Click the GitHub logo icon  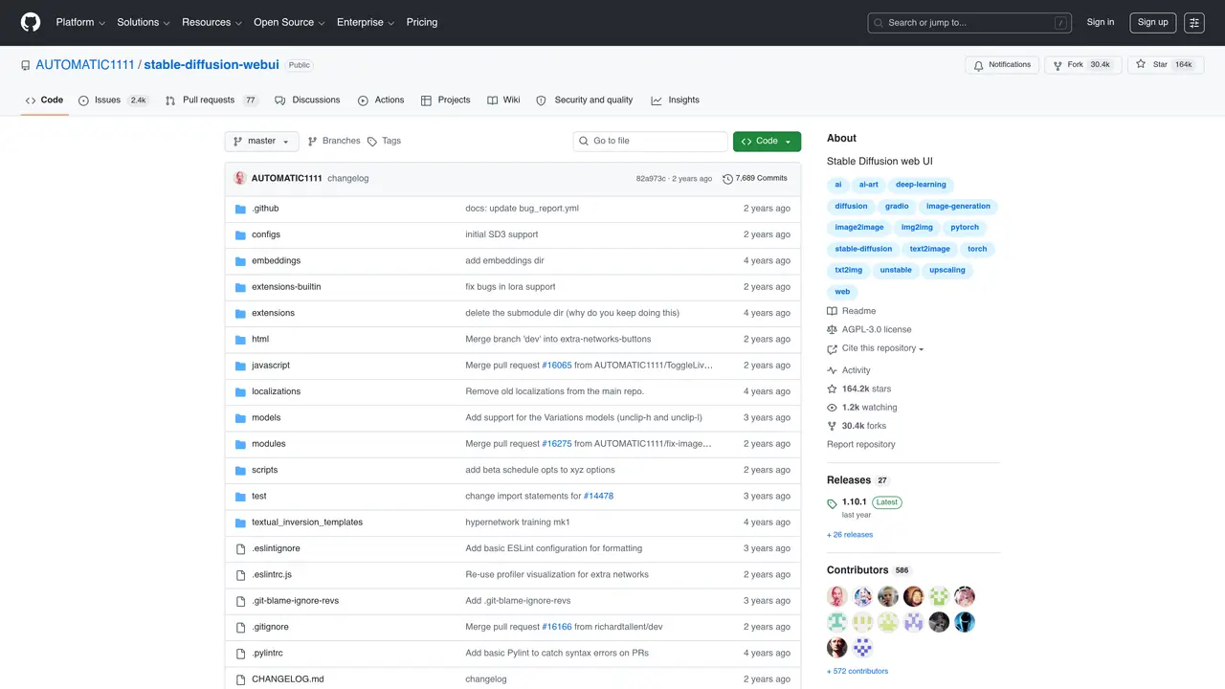tap(31, 22)
